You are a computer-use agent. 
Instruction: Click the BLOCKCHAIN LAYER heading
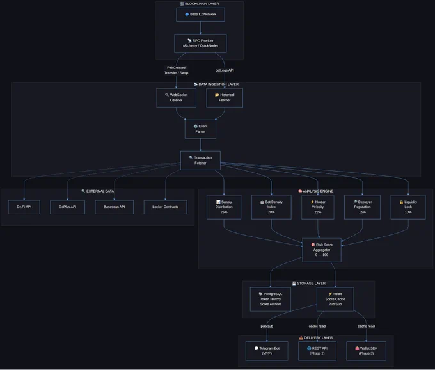click(202, 4)
